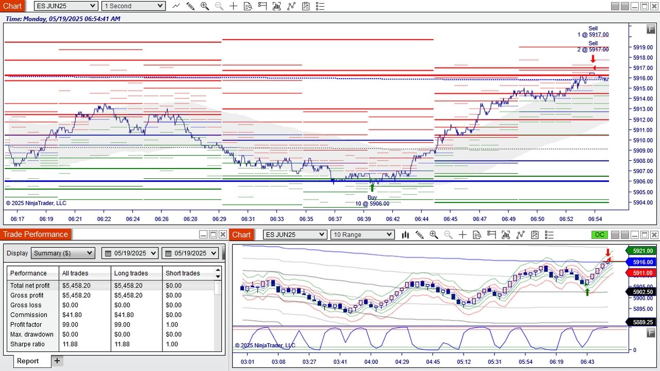Click percent clipboard icon in 1 Second chart
The width and height of the screenshot is (660, 371).
click(306, 6)
